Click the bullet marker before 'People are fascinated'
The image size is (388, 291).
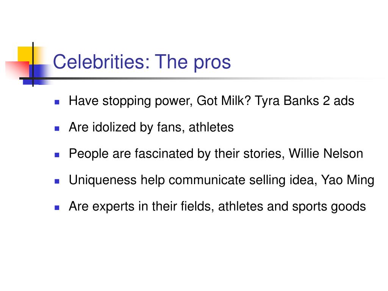point(57,155)
